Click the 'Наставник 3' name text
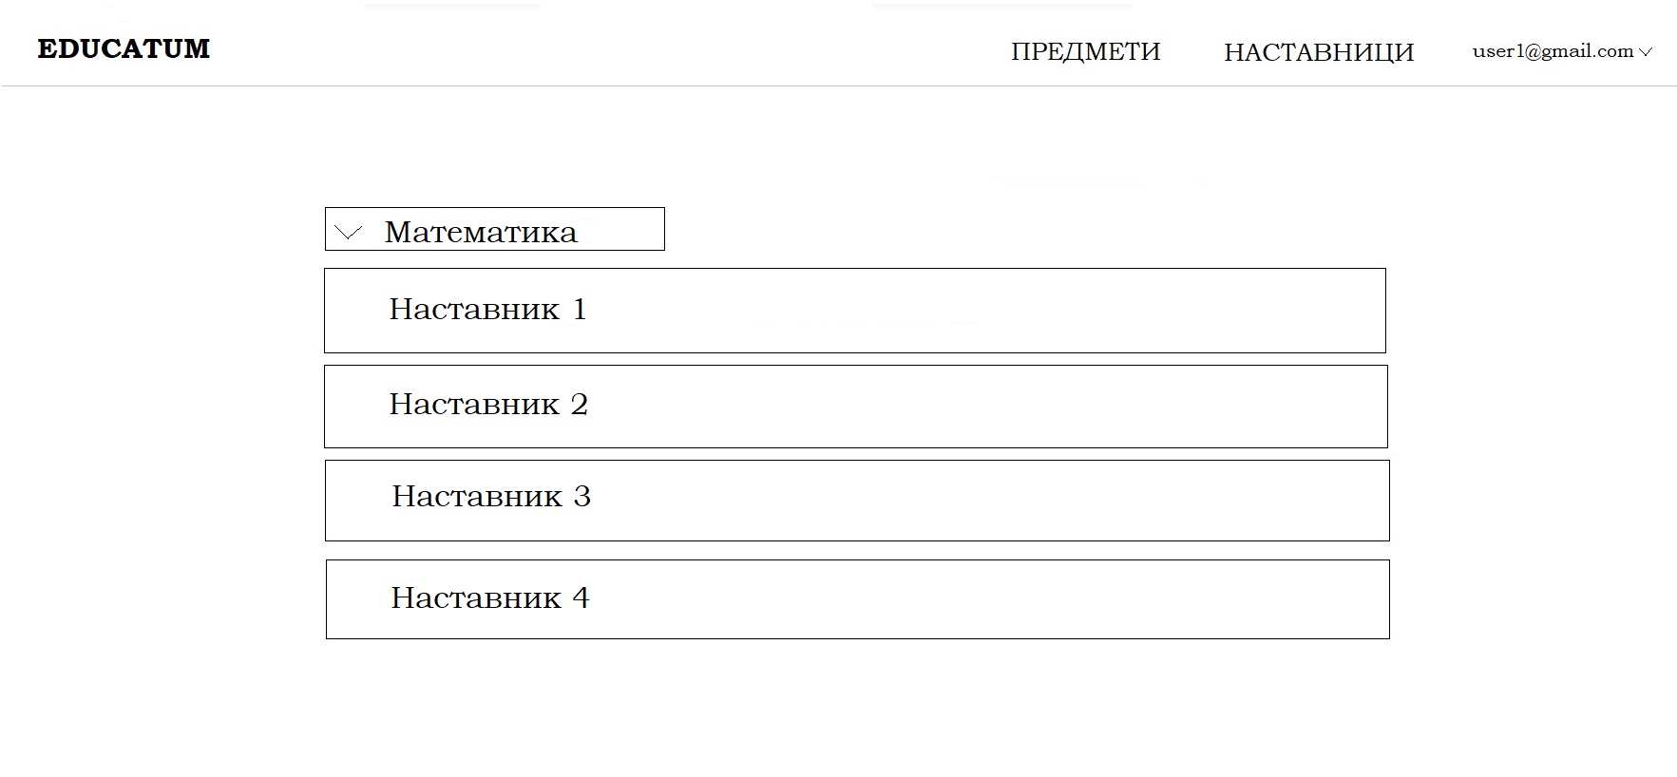 491,497
